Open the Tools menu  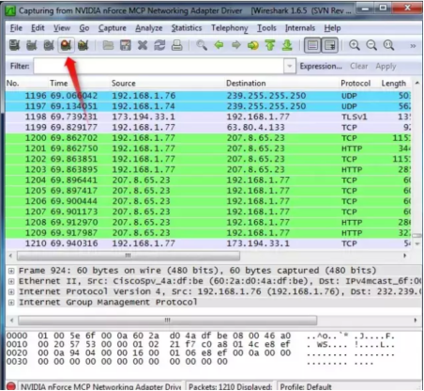(x=266, y=28)
